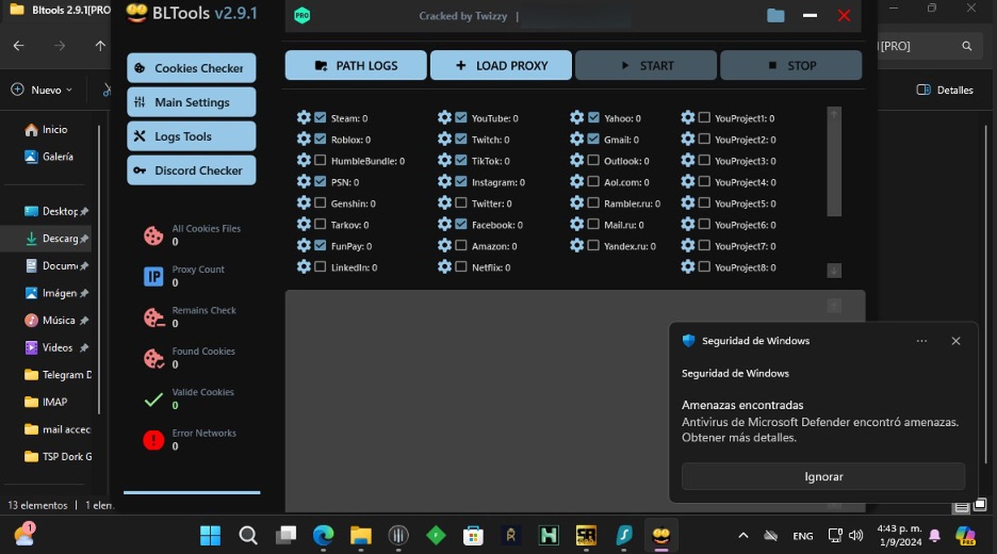Toggle the Detalles pane in File Explorer
Screen dimensions: 997x554
pyautogui.click(x=945, y=90)
